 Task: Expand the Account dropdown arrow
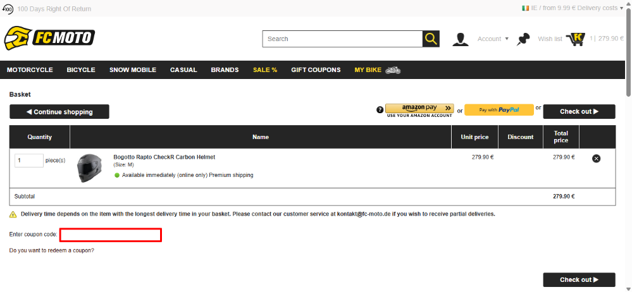pyautogui.click(x=507, y=39)
